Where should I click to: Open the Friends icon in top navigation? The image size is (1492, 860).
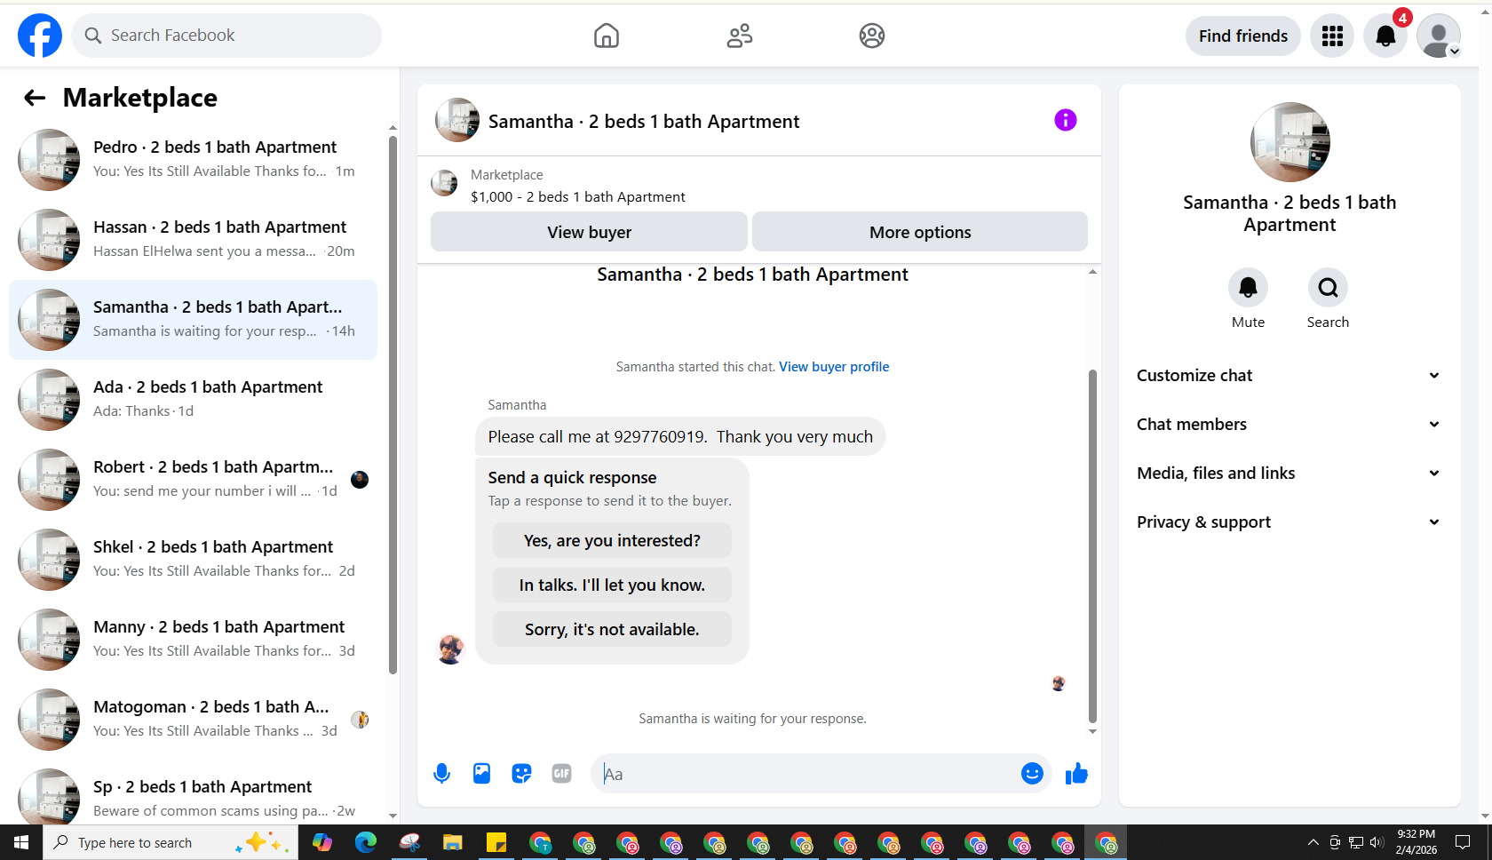[740, 36]
